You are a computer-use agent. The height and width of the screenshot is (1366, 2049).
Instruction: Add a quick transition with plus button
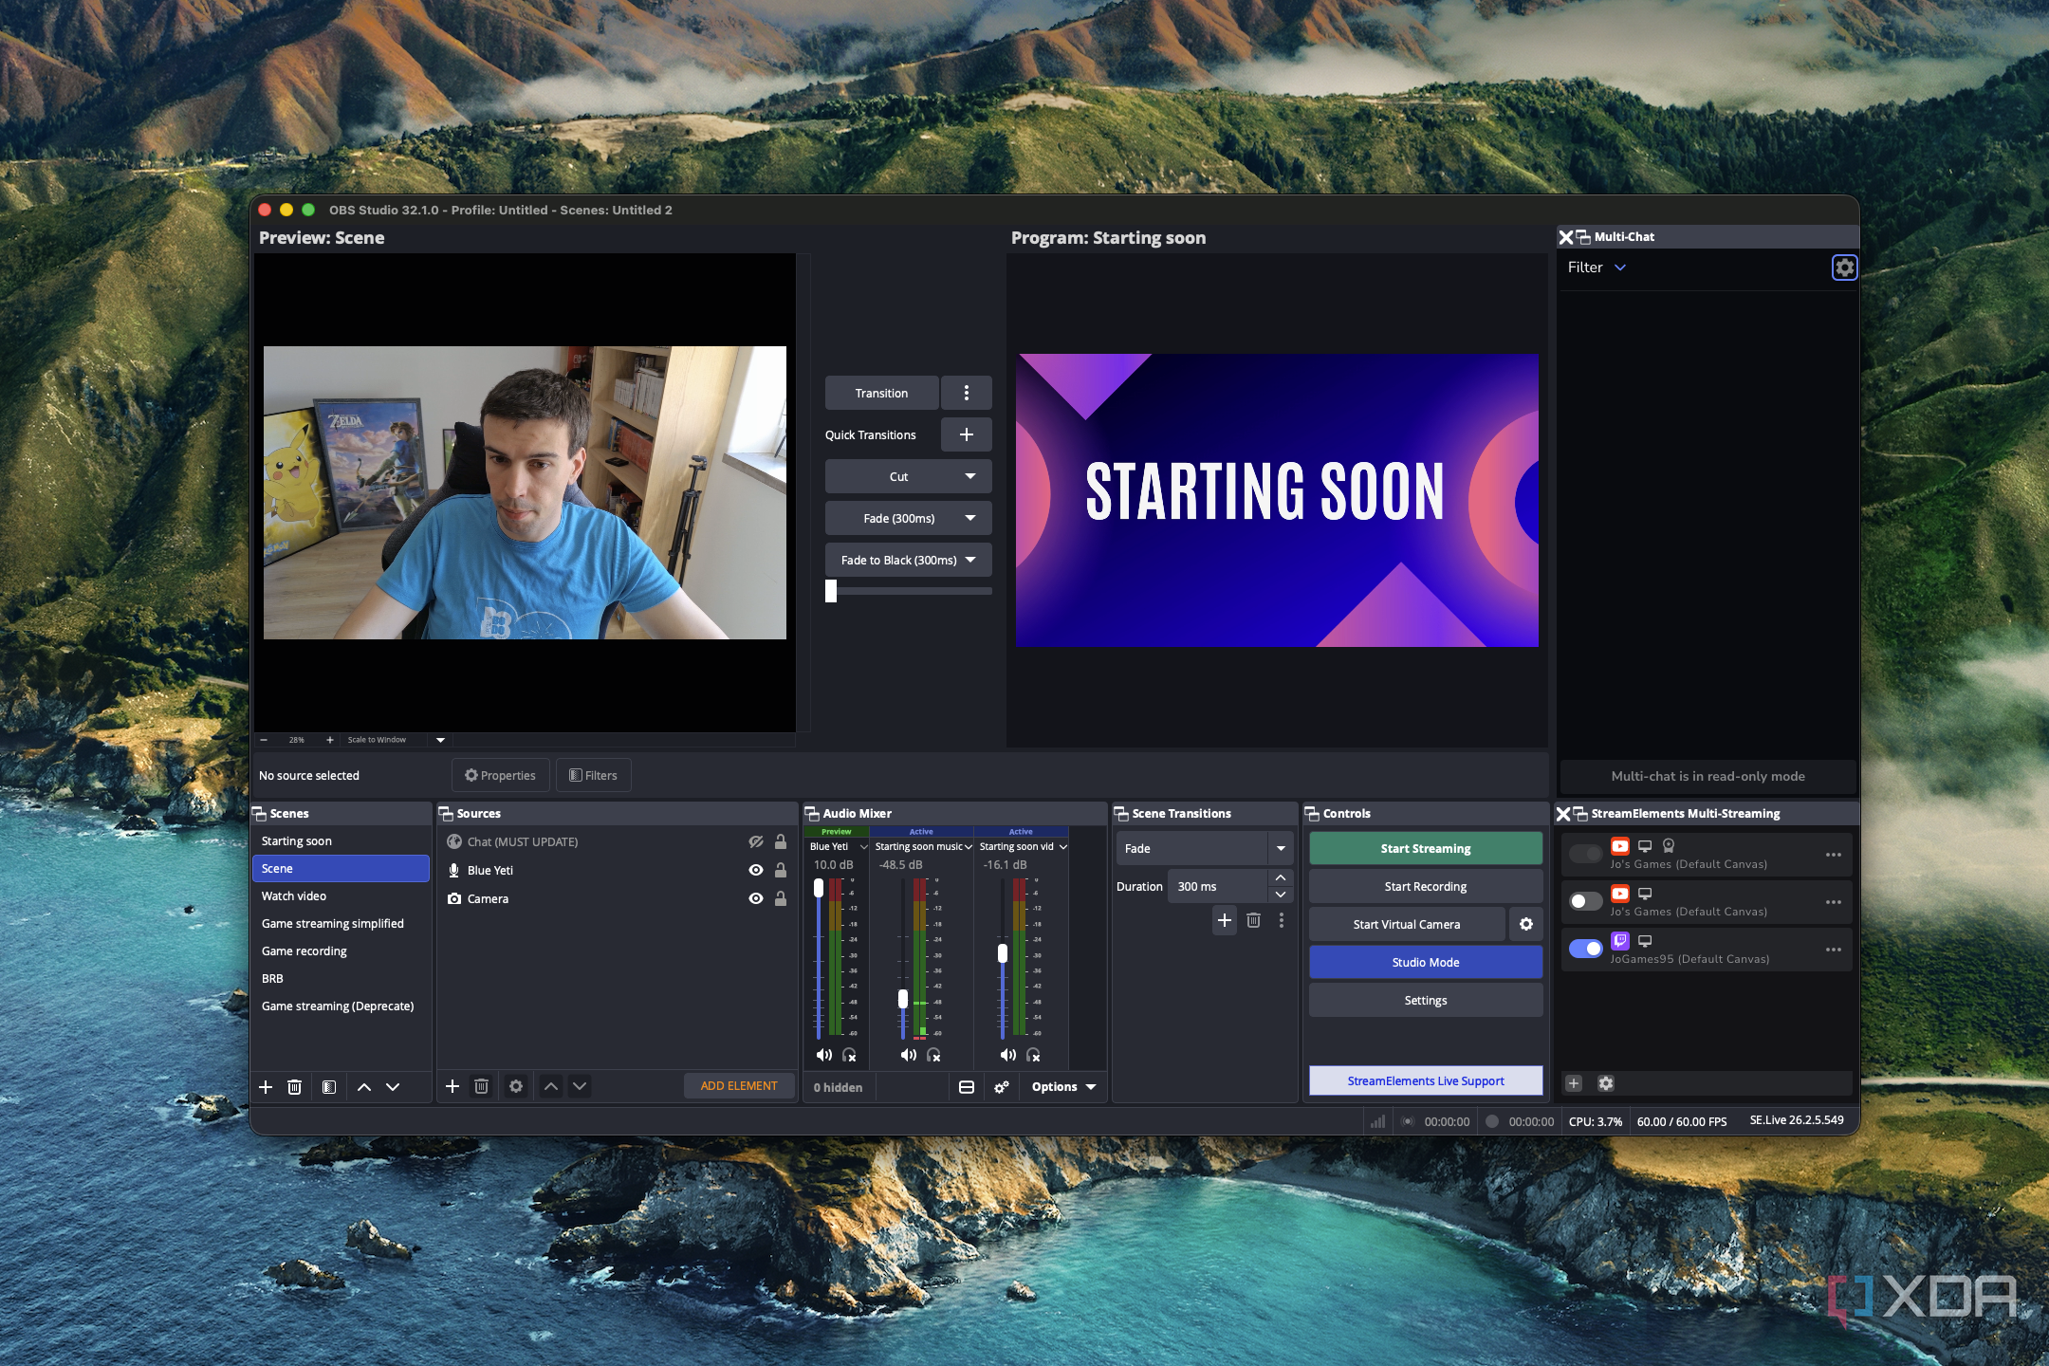(967, 434)
